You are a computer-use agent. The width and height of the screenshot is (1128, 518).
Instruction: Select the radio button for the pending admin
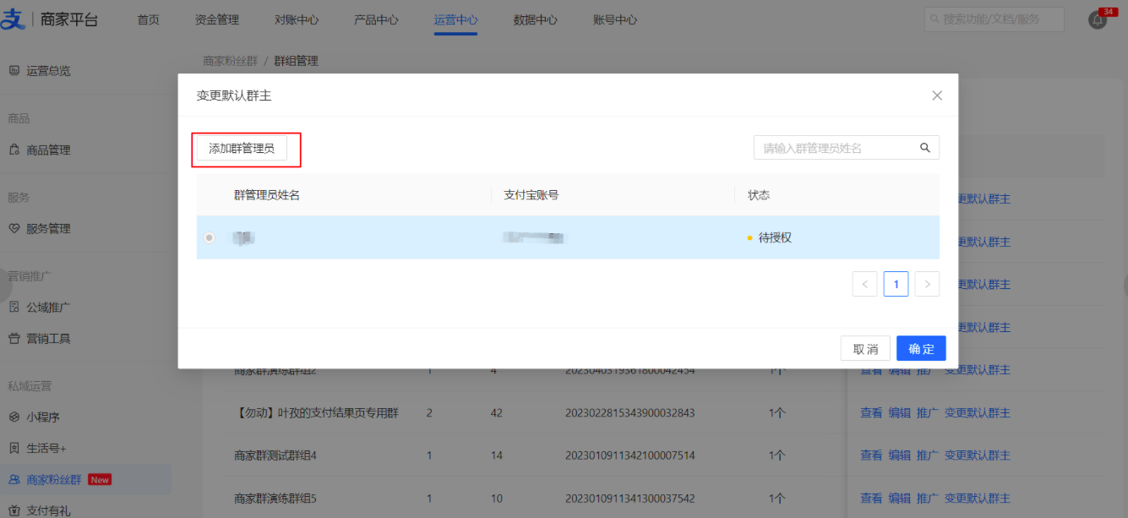pyautogui.click(x=210, y=238)
